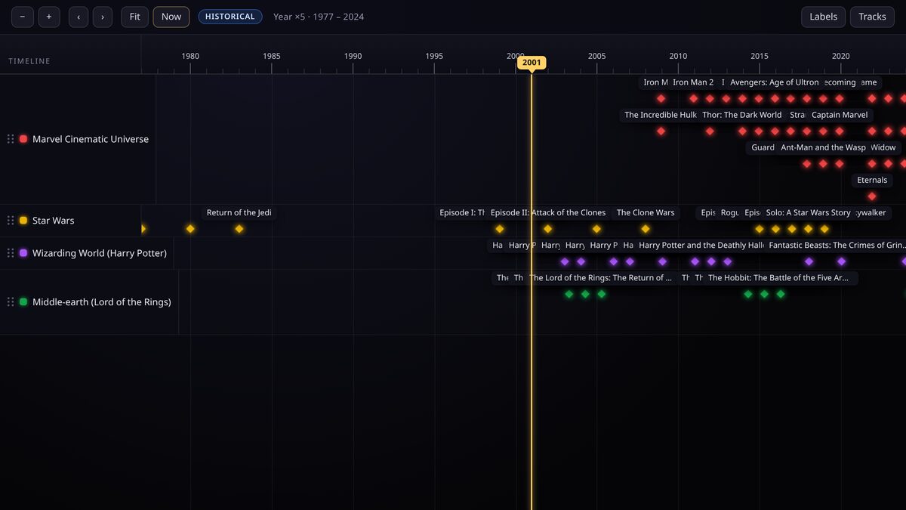Viewport: 906px width, 510px height.
Task: Toggle the Tracks display
Action: point(872,17)
